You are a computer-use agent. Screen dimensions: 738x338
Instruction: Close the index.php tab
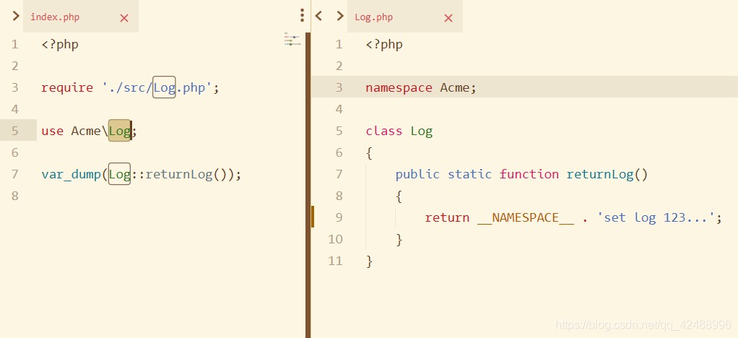click(x=124, y=18)
